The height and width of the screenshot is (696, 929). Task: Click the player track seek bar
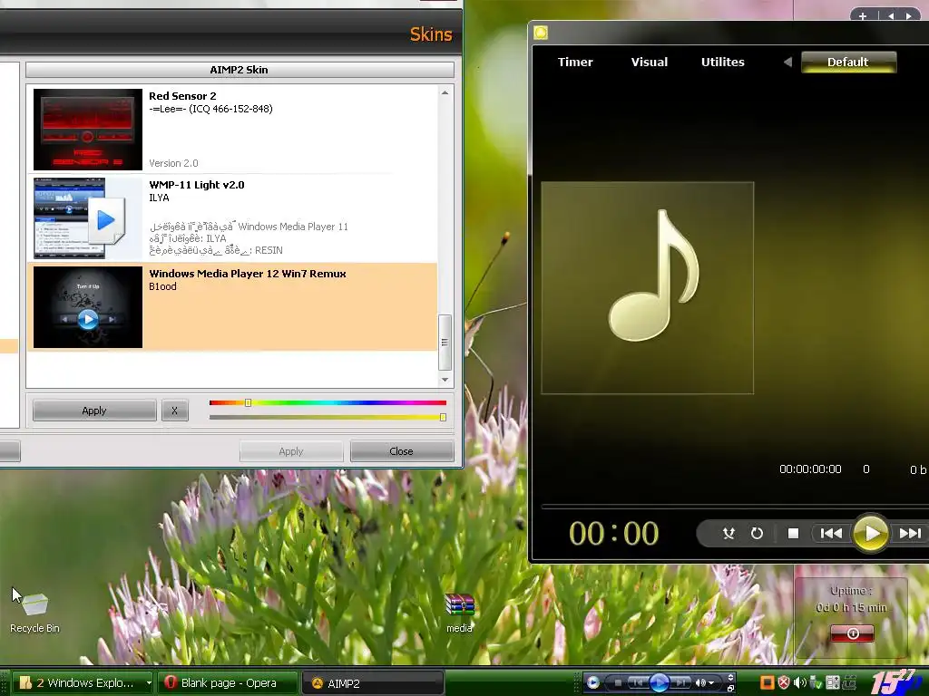tap(735, 507)
